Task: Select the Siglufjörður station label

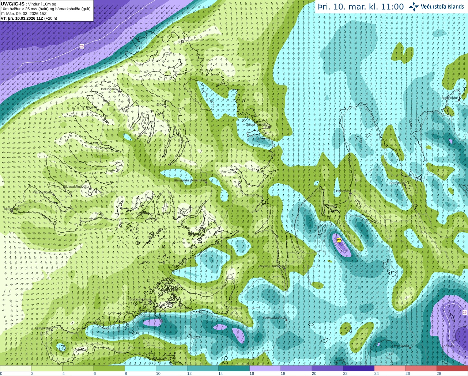Action: pos(450,98)
